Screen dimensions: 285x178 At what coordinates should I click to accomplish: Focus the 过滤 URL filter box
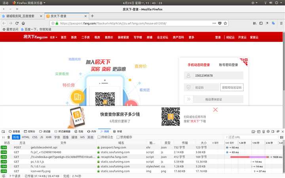pos(252,137)
